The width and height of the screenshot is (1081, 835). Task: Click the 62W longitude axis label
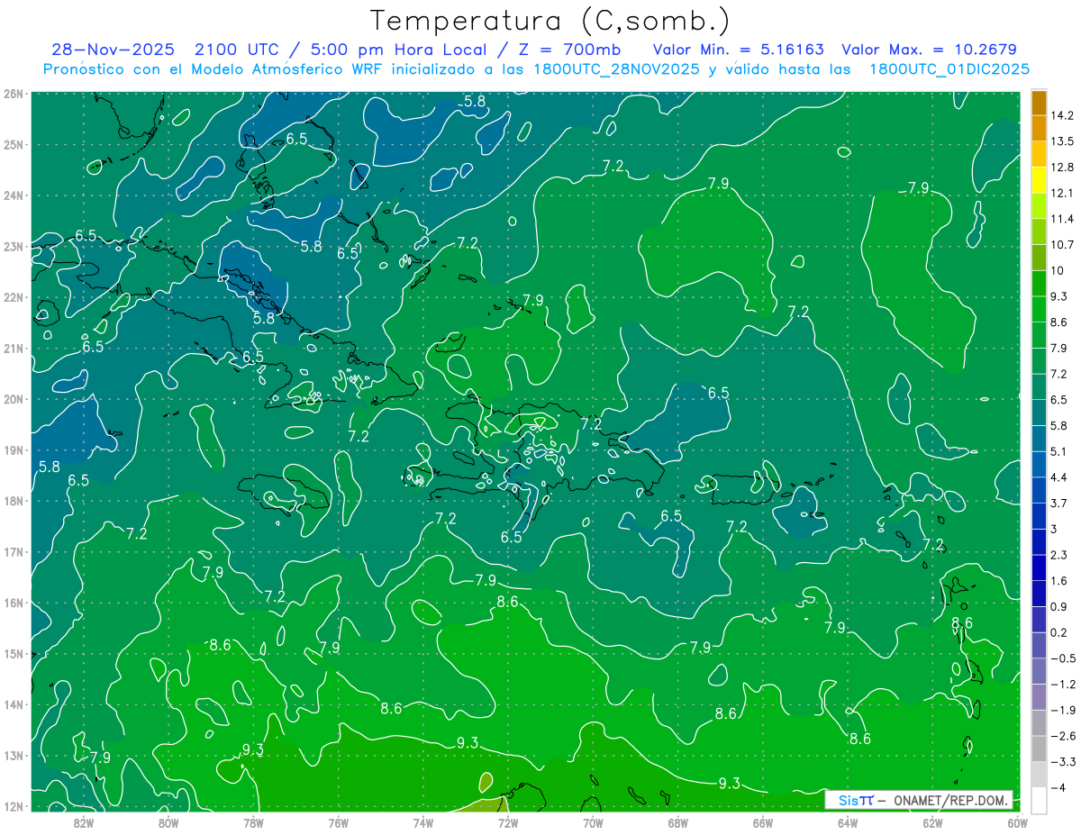pos(932,823)
